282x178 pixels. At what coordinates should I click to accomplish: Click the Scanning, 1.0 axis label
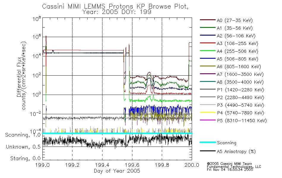(23, 135)
